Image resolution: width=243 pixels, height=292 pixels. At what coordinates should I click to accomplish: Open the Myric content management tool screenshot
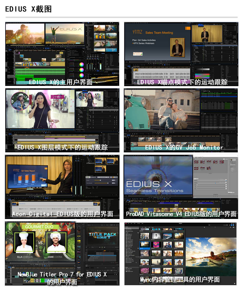pyautogui.click(x=180, y=254)
